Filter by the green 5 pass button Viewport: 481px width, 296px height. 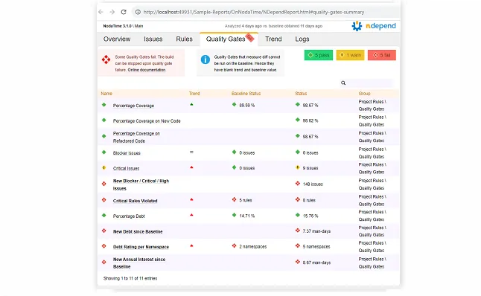[319, 55]
